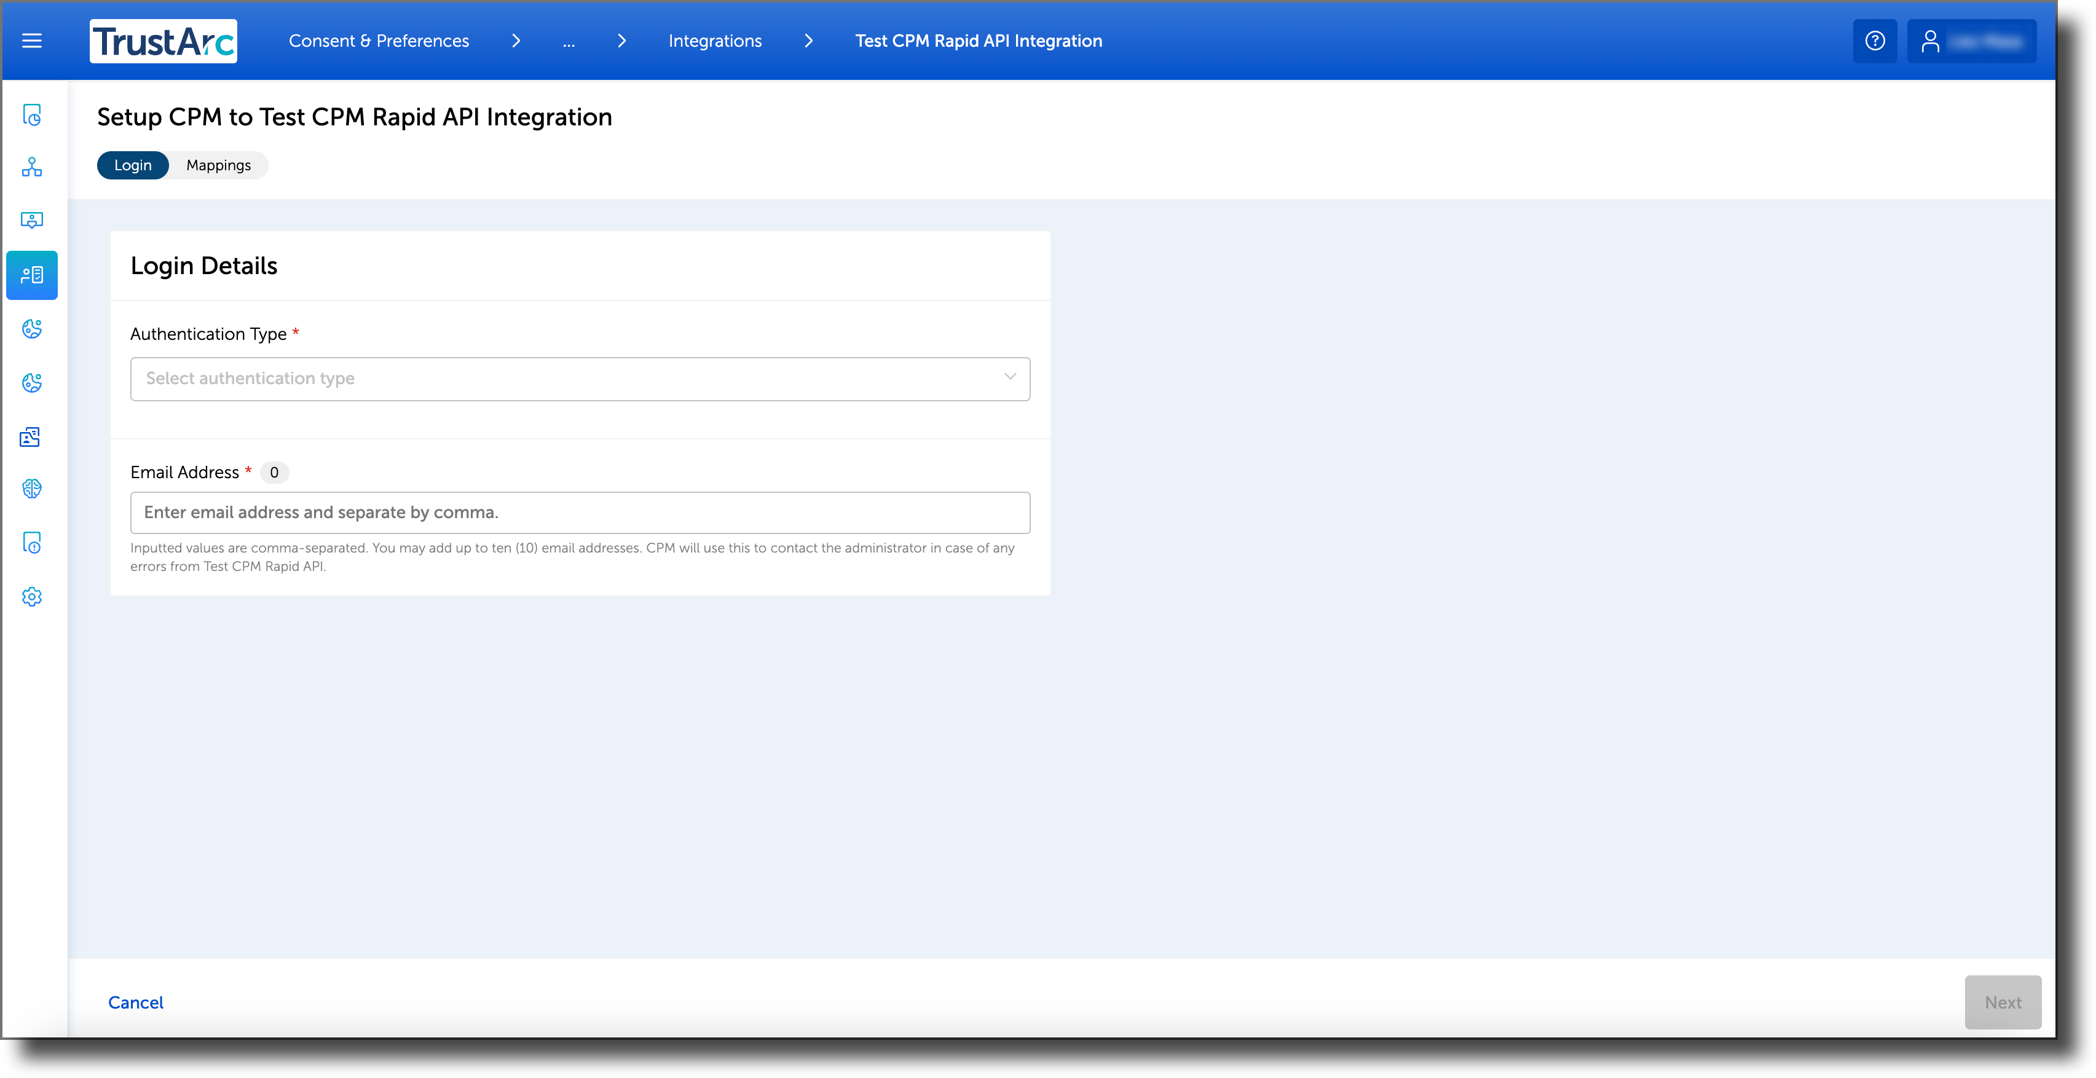Select the sitemap hierarchy icon in the sidebar
Image resolution: width=2096 pixels, height=1078 pixels.
click(32, 167)
